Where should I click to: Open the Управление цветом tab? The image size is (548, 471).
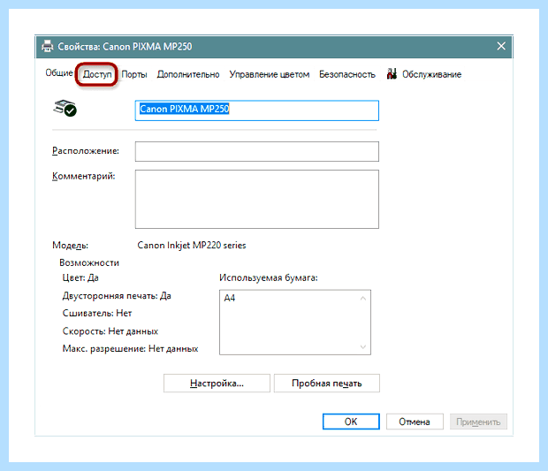269,74
